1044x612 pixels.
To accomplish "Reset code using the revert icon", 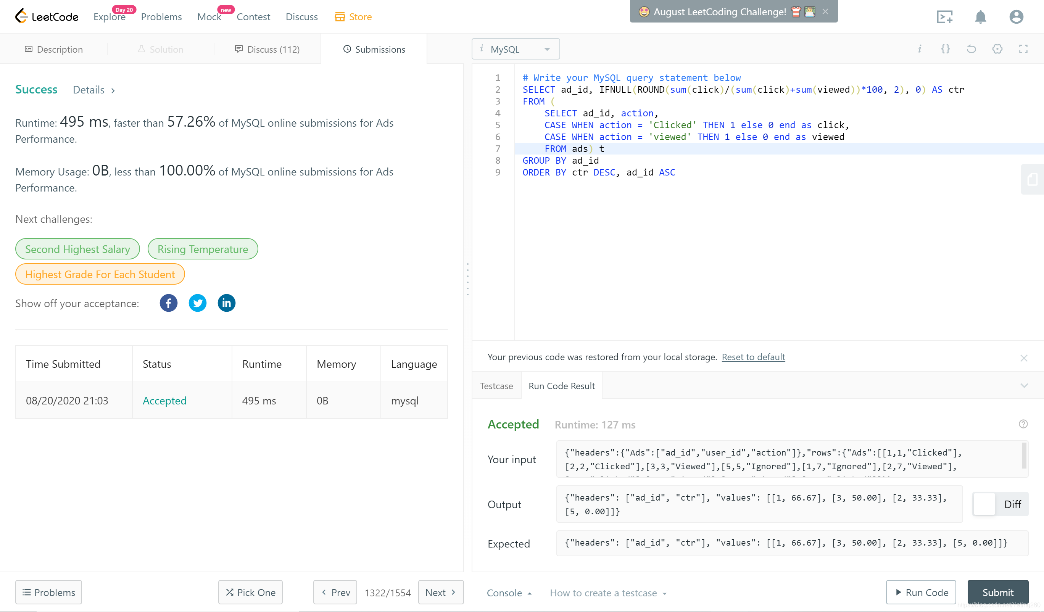I will click(971, 49).
